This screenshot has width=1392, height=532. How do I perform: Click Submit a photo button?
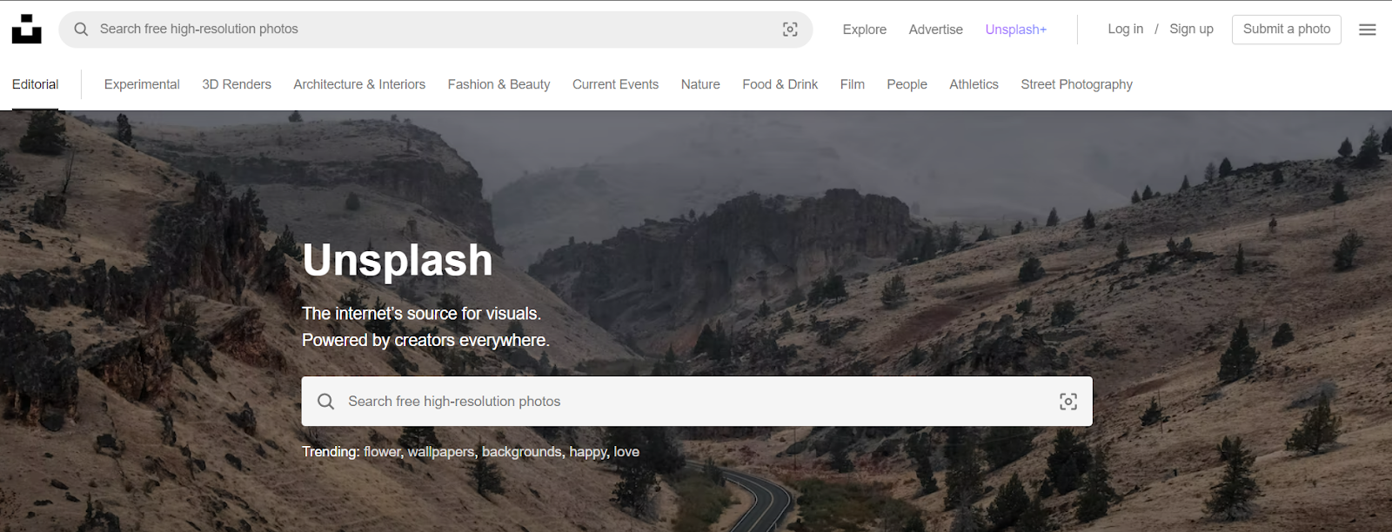pyautogui.click(x=1287, y=30)
